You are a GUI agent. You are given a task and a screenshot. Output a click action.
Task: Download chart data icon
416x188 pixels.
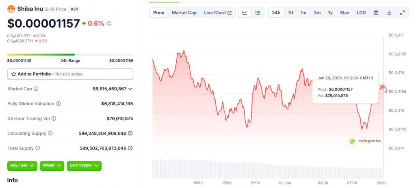click(389, 13)
